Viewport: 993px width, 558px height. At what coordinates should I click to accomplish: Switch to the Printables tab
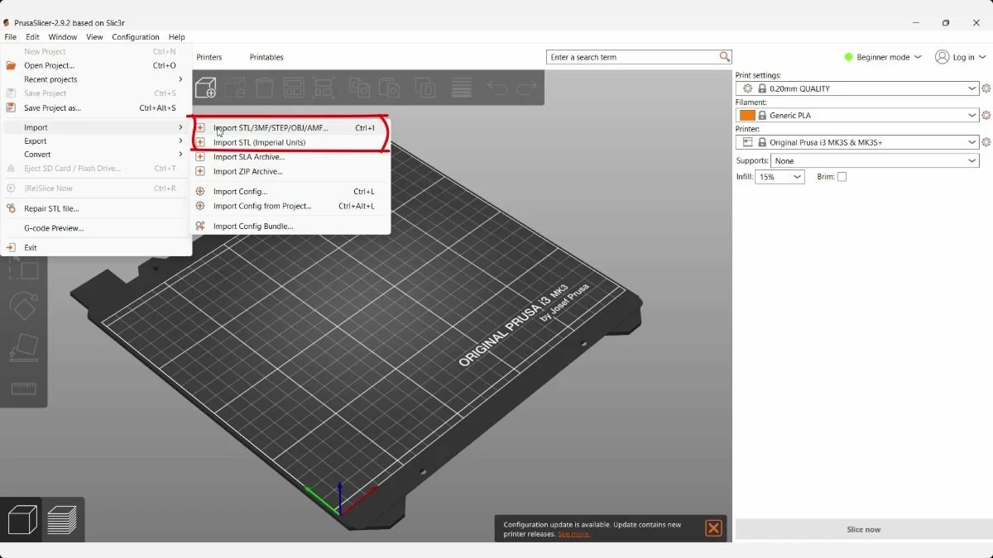[x=266, y=57]
